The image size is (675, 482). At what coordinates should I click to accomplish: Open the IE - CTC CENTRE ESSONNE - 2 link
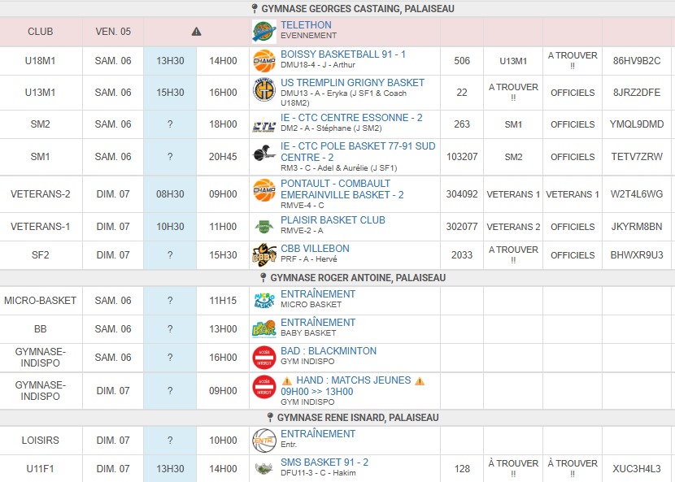tap(351, 118)
